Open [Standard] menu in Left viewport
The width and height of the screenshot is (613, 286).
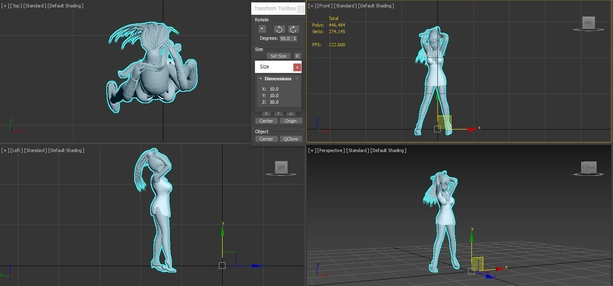point(36,150)
